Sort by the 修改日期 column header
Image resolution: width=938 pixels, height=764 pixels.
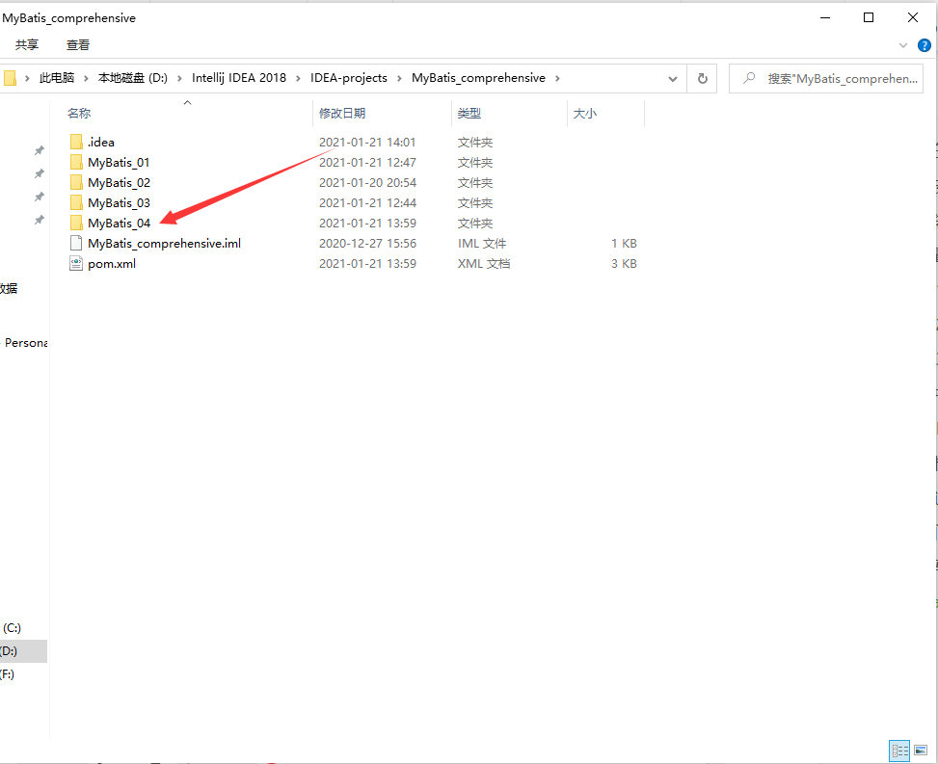(382, 113)
